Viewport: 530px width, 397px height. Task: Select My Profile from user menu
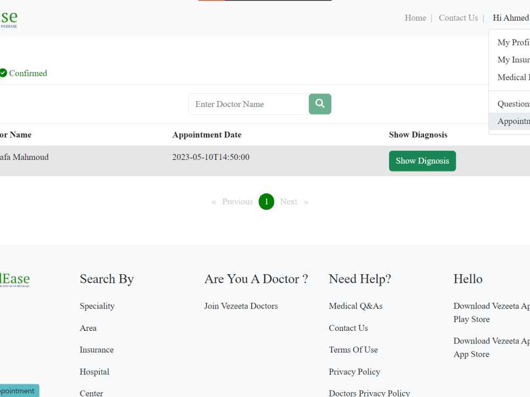[x=514, y=42]
